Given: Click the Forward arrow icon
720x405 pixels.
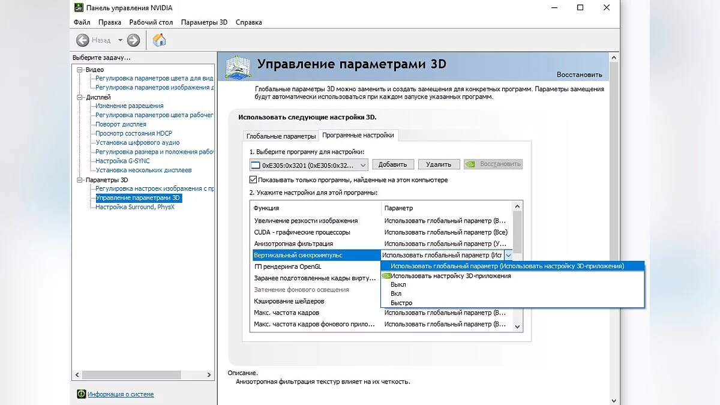Looking at the screenshot, I should [x=133, y=40].
